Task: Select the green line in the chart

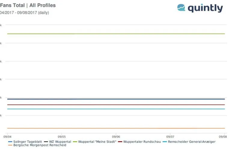Action: 116,34
